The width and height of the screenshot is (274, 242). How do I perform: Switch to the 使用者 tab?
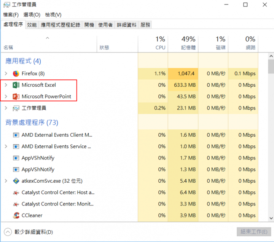105,25
